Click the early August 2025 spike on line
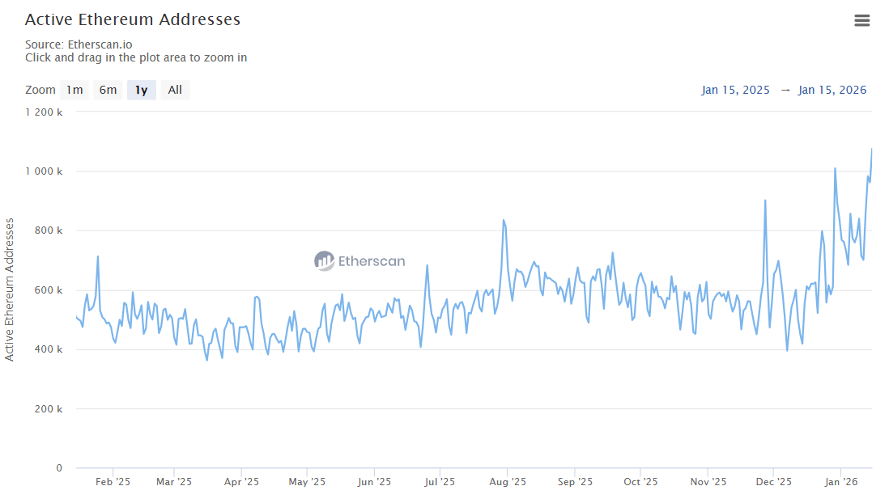The height and width of the screenshot is (503, 889). click(504, 220)
